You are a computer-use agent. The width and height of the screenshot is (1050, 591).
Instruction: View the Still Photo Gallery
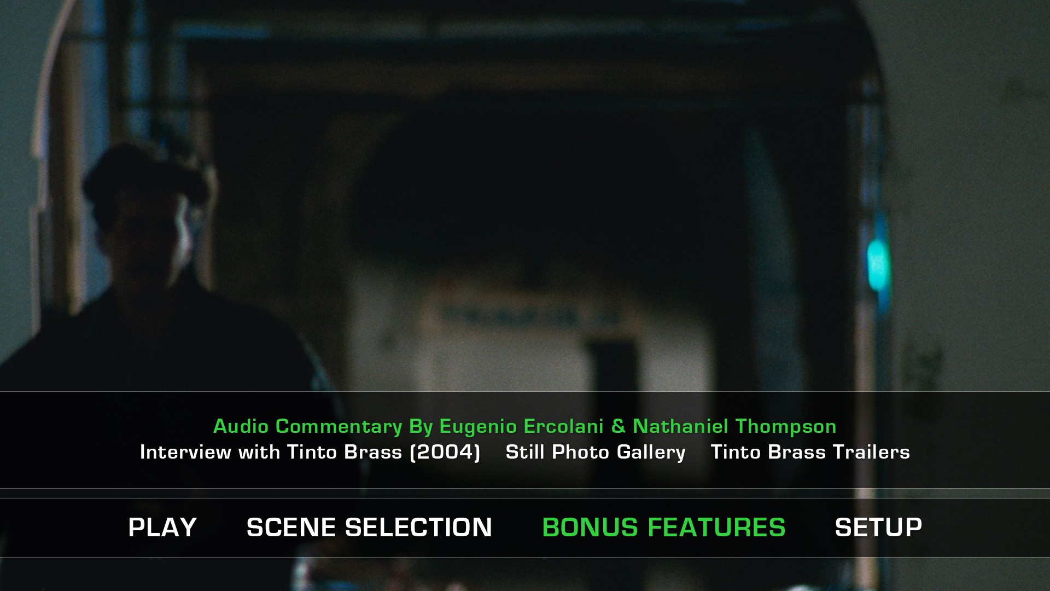point(595,452)
